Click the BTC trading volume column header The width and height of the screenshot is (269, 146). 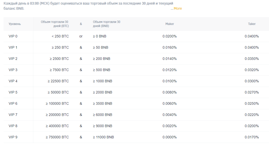55,24
